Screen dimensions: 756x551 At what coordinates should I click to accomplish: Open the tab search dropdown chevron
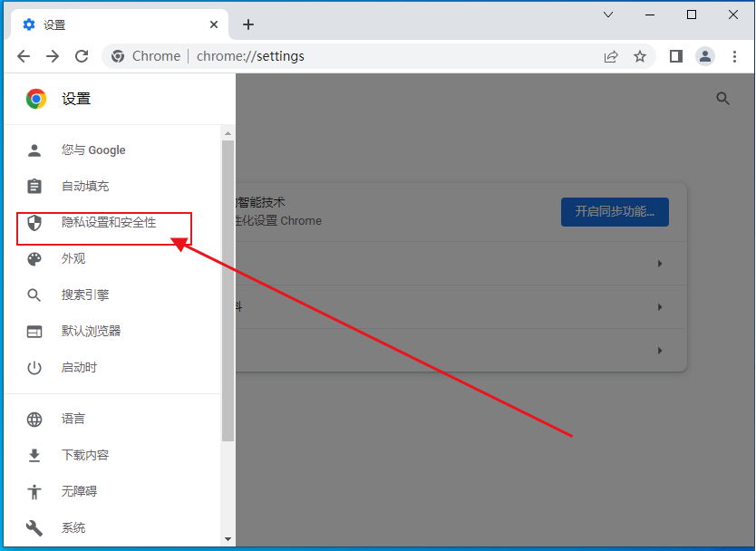pyautogui.click(x=608, y=14)
